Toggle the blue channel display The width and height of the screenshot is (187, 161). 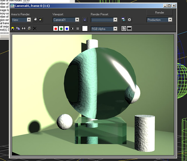(x=67, y=29)
